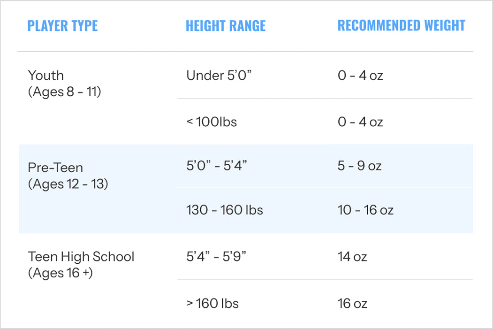
Task: Select the (Ages 8 - 11) text
Action: click(65, 92)
